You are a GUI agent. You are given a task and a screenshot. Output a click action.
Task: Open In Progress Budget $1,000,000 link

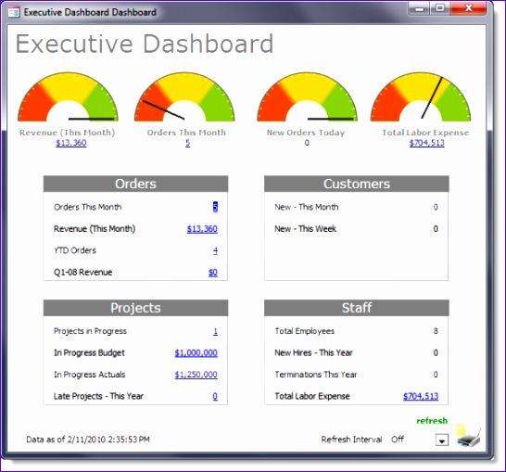tap(196, 353)
